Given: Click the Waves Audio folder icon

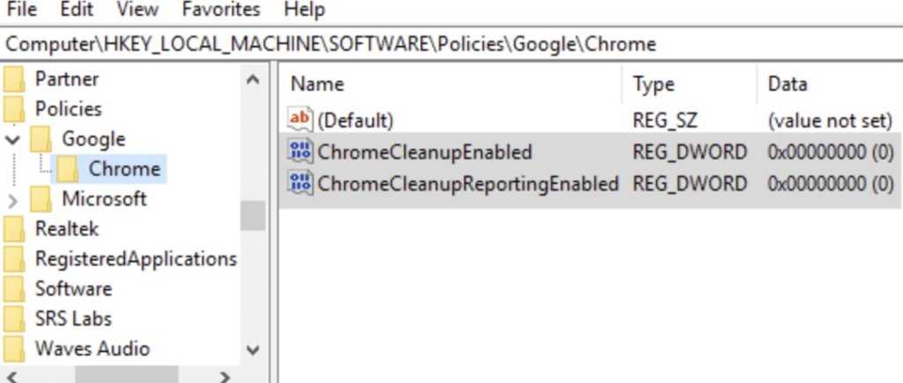Looking at the screenshot, I should pos(15,349).
